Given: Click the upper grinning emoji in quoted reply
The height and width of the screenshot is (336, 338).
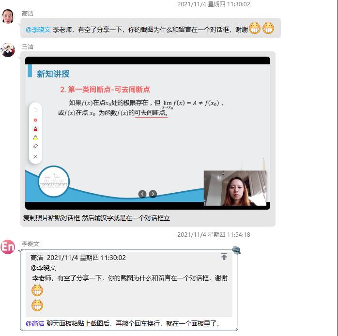Looking at the screenshot, I should click(37, 290).
